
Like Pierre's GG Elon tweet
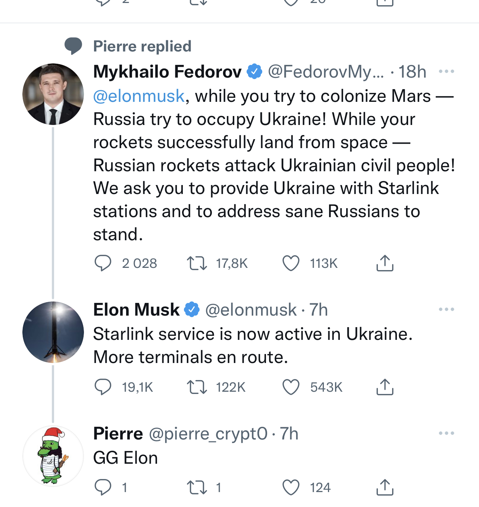(291, 487)
